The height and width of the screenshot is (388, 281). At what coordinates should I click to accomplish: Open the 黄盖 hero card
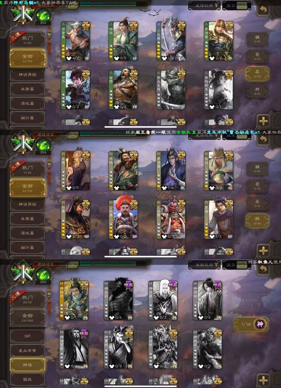pos(75,41)
